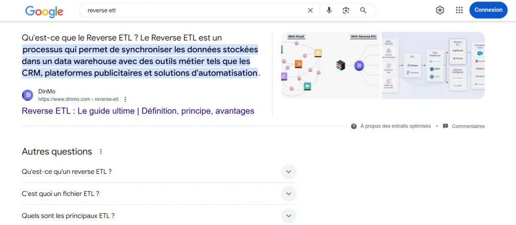The width and height of the screenshot is (516, 225).
Task: Open the Reverse ETL guide ultime link
Action: 138,111
